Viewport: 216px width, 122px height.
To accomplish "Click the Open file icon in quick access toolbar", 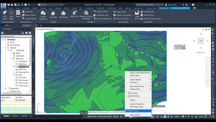I will pos(12,5).
